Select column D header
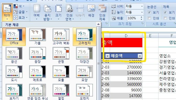The image size is (176, 100). [x=126, y=36]
